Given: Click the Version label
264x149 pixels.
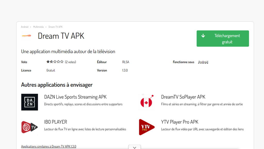Looking at the screenshot, I should click(102, 70).
